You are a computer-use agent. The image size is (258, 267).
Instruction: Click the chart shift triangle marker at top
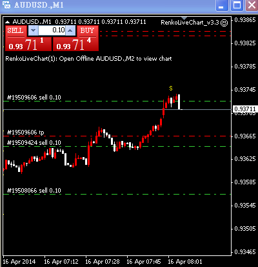(x=184, y=18)
